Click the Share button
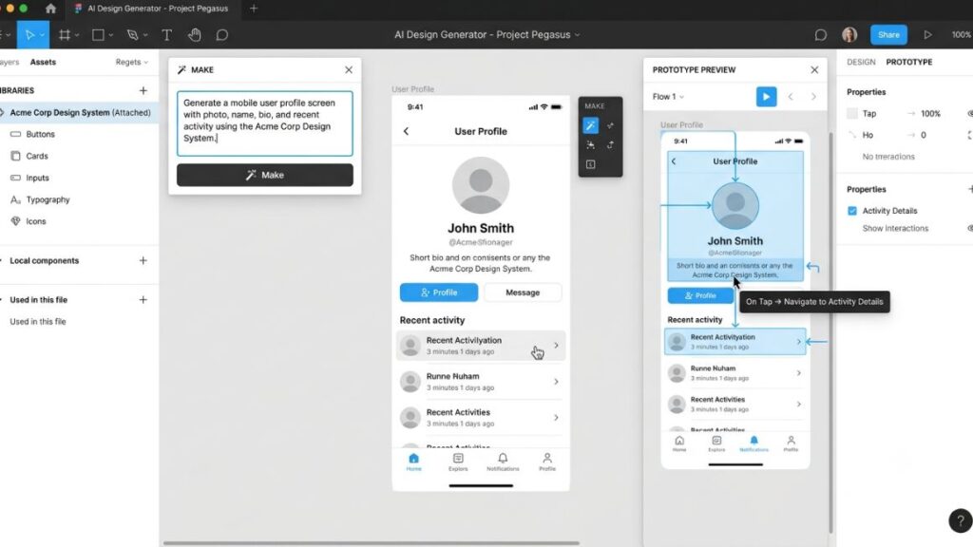Viewport: 973px width, 547px height. pyautogui.click(x=888, y=35)
